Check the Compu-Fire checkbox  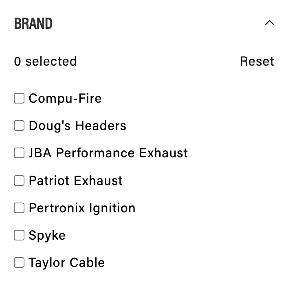[x=19, y=98]
